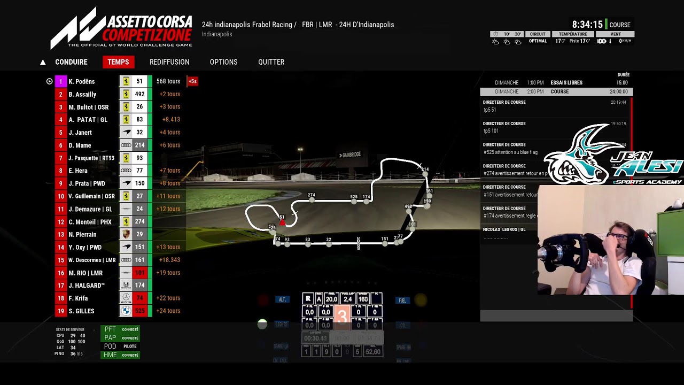Click car 492 marker on track map
This screenshot has width=684, height=385.
409,211
